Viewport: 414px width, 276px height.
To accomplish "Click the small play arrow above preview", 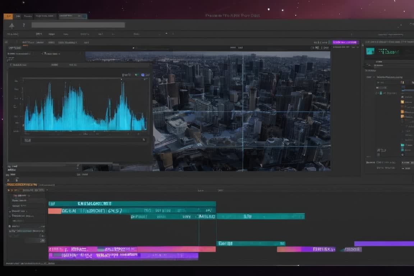I will tap(133, 48).
